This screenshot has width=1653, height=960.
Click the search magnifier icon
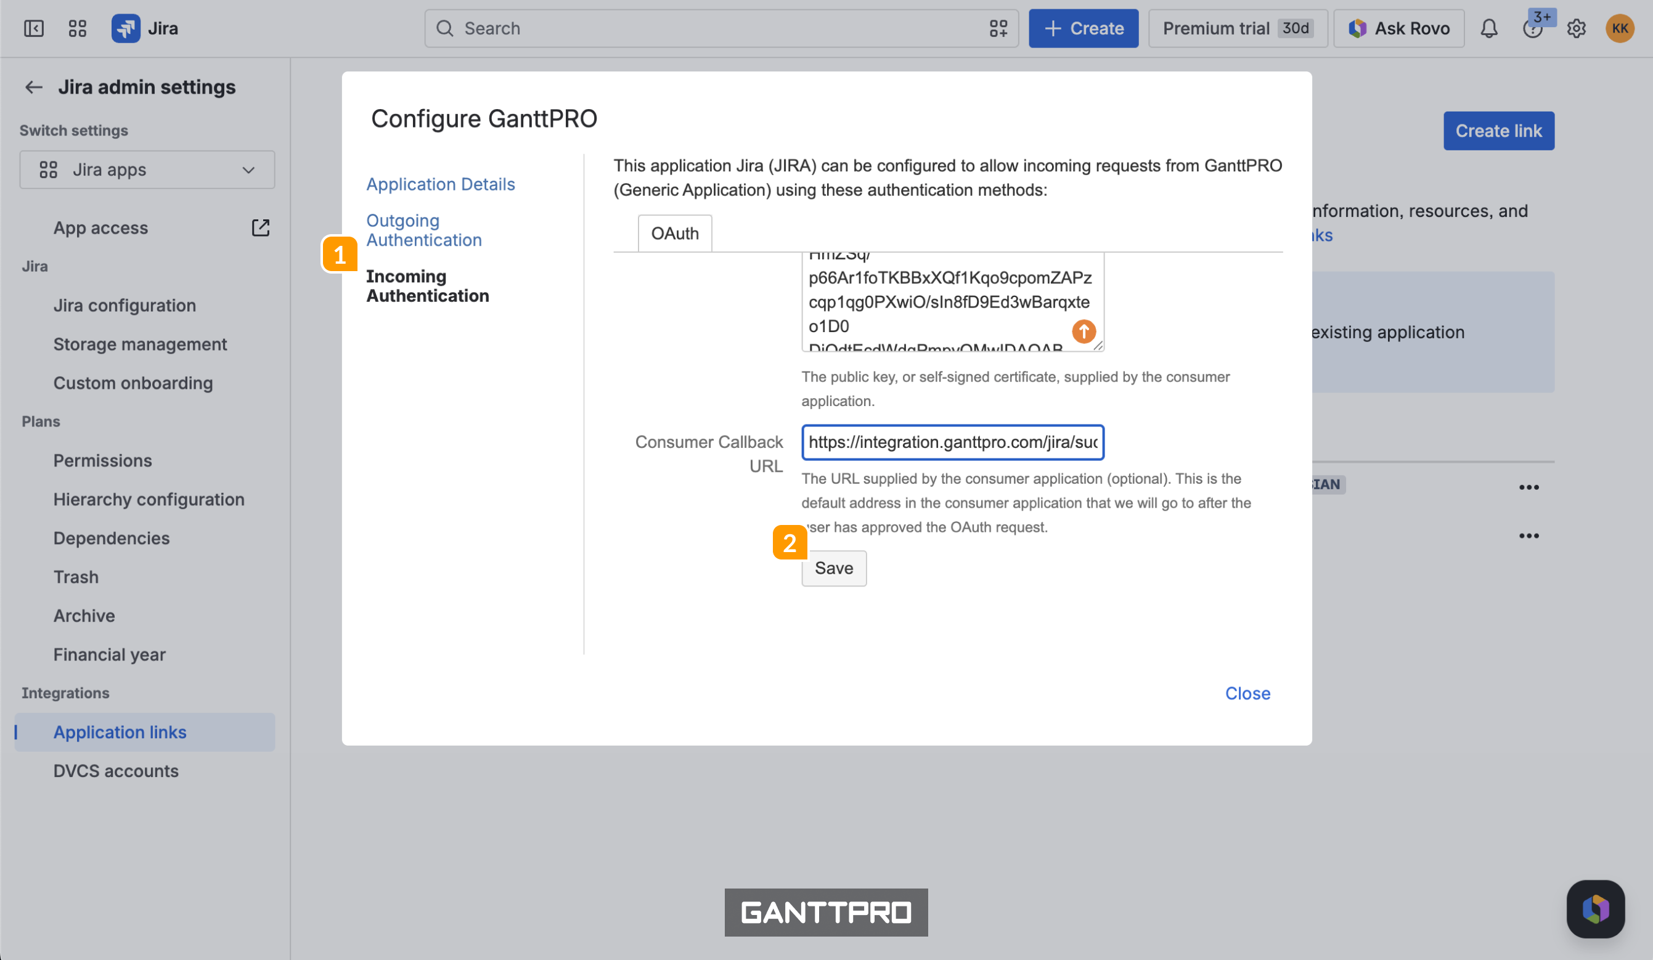click(445, 28)
